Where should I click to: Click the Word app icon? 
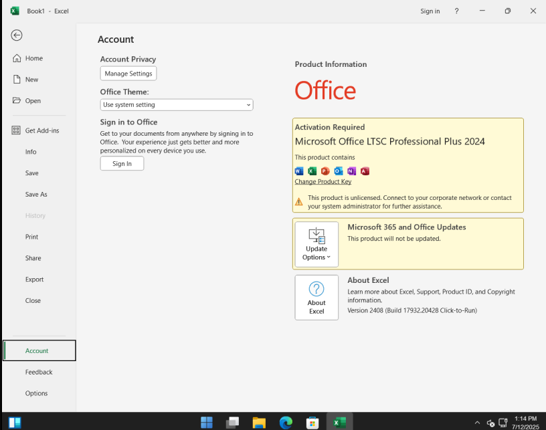[299, 171]
